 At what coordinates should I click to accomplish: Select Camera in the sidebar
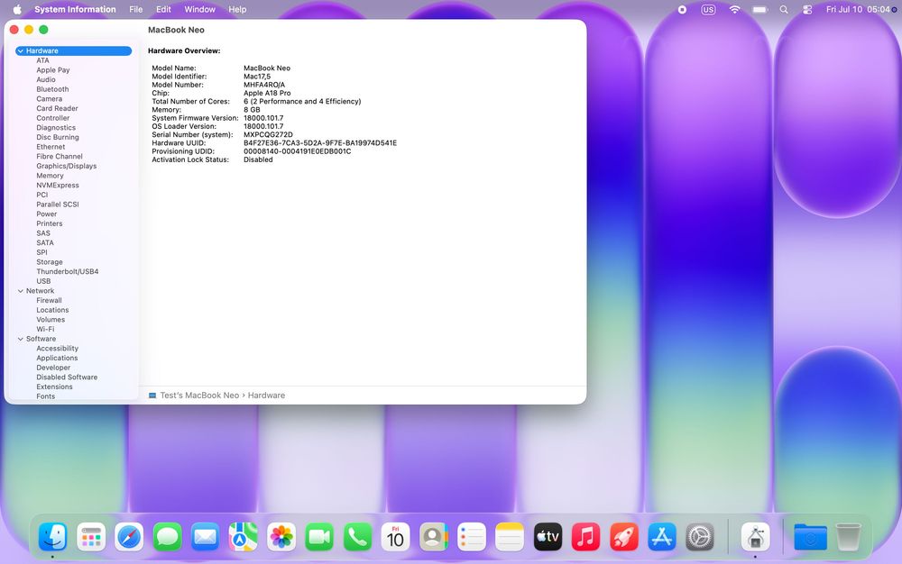click(49, 99)
